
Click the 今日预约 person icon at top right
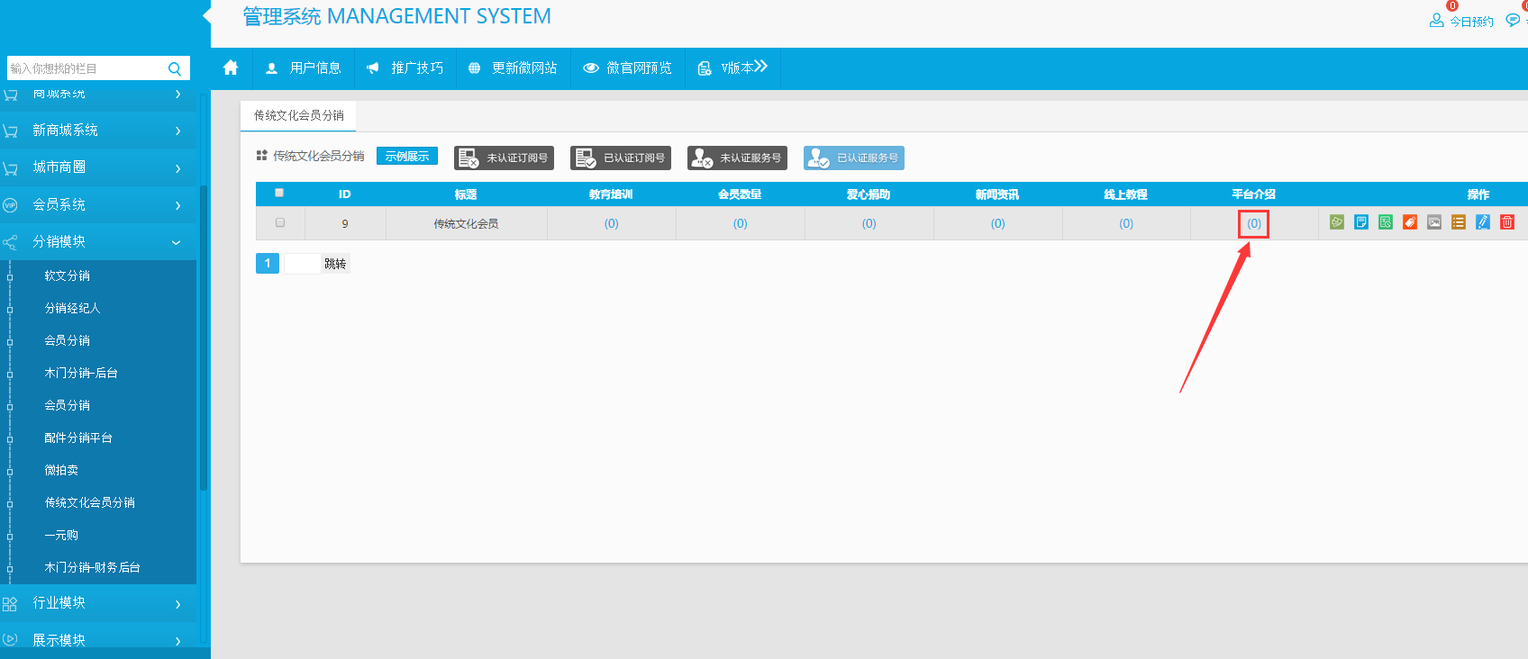1436,20
